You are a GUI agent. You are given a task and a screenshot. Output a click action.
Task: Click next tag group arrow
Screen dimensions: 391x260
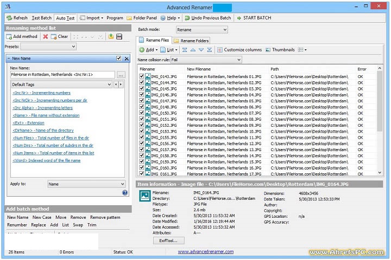121,84
